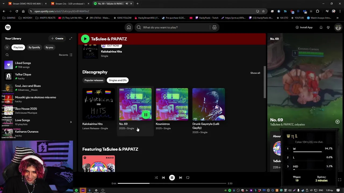Show more bookmarks chevron

click(338, 18)
